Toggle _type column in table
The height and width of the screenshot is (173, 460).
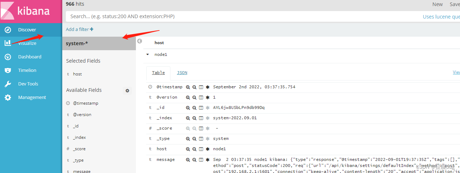pyautogui.click(x=201, y=138)
